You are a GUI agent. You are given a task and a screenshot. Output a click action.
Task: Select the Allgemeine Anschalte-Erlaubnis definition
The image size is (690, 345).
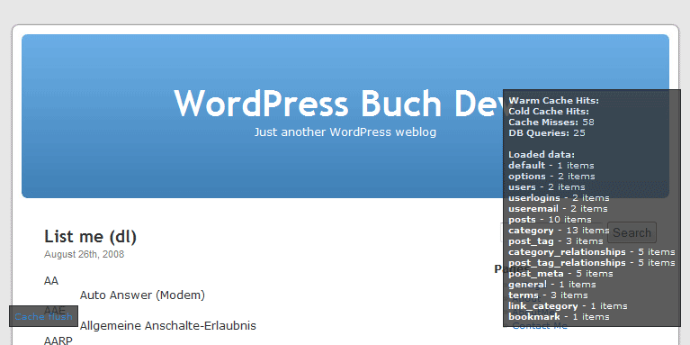click(167, 326)
